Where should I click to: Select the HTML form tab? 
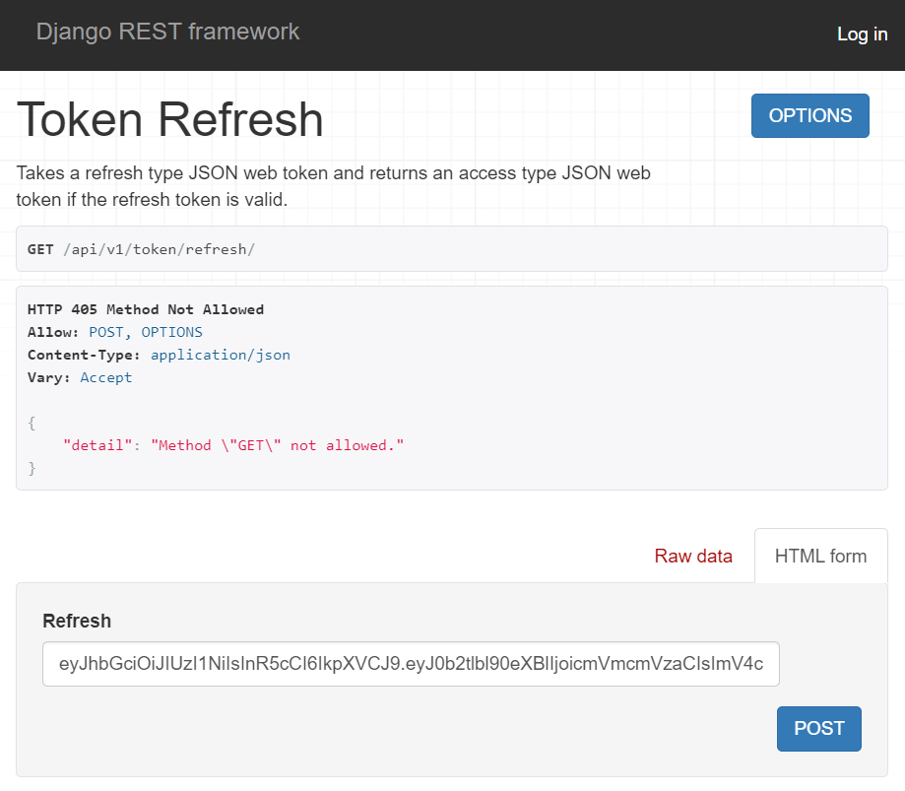(820, 556)
